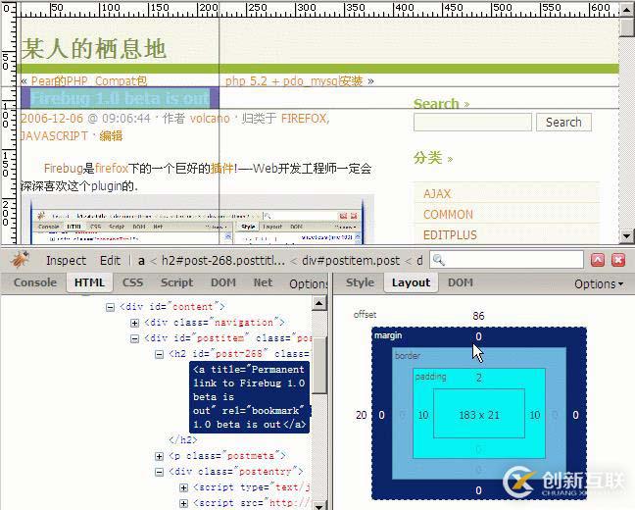The height and width of the screenshot is (510, 635).
Task: Click the margin bottom value 0
Action: tap(478, 490)
